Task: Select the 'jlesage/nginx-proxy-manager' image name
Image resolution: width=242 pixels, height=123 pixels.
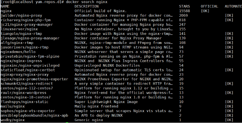Action: (30, 38)
